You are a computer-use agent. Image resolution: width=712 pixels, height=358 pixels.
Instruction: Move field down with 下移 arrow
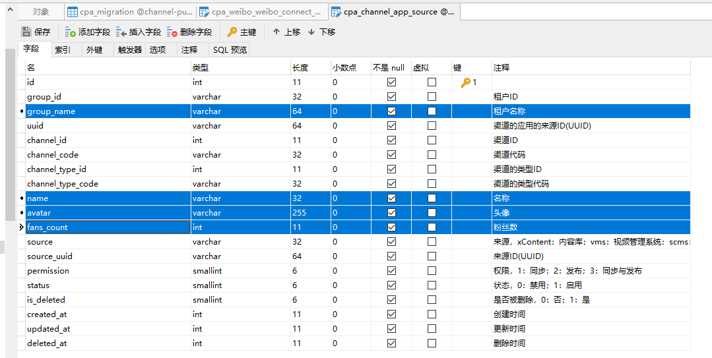[311, 32]
